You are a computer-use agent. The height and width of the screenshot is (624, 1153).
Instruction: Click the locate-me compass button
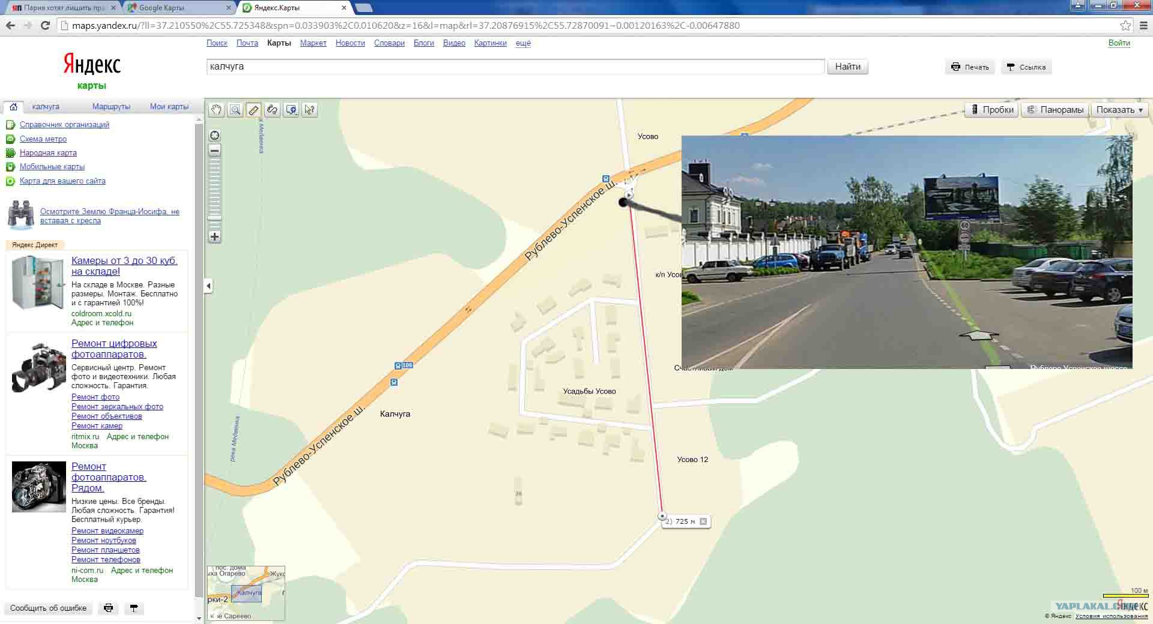coord(214,136)
